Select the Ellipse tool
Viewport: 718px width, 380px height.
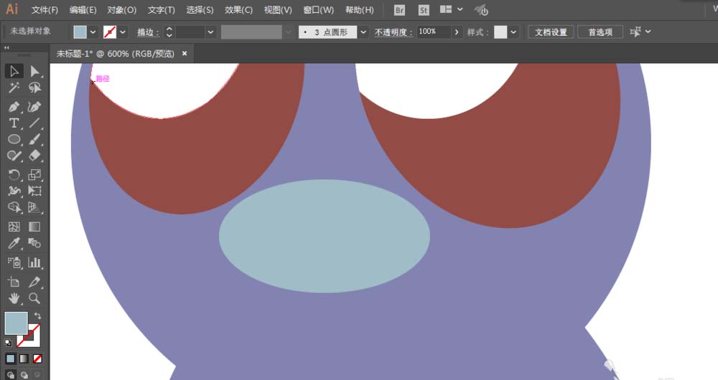pos(14,139)
